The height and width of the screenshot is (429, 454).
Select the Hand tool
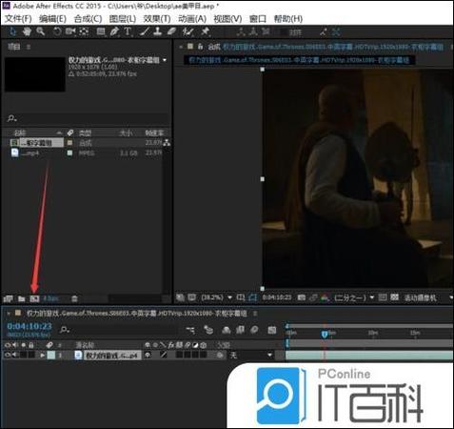[28, 31]
